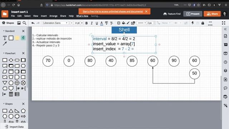Open the text color picker
Screen dimensions: 229x129
pyautogui.click(x=102, y=23)
